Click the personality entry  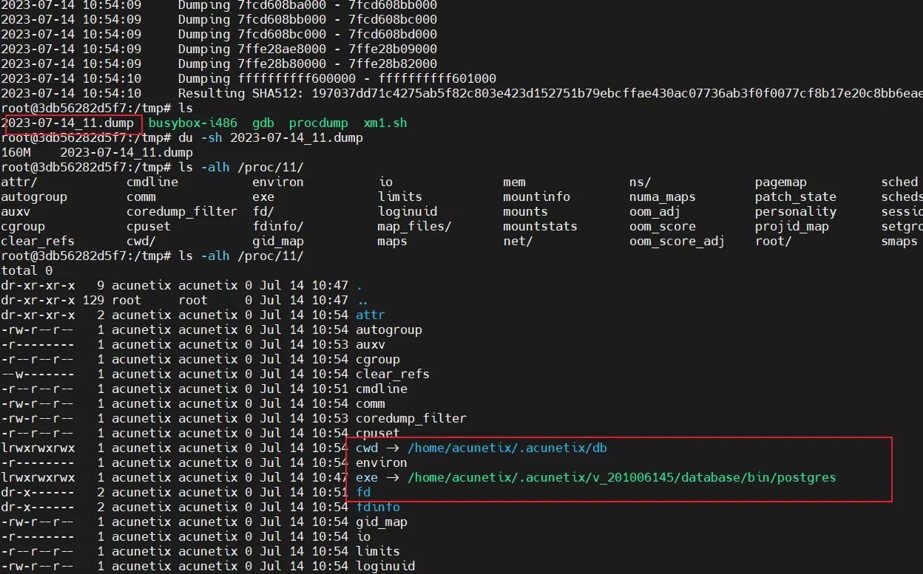coord(796,212)
